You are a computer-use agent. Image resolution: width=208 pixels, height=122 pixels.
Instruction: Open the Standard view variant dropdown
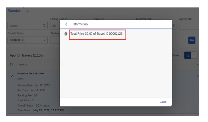(28, 11)
